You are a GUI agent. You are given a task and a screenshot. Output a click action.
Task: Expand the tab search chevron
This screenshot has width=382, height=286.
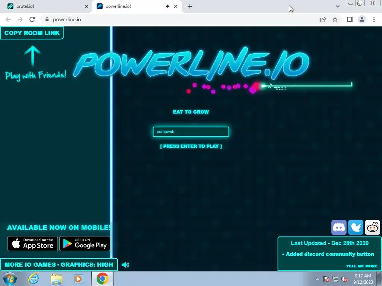click(x=337, y=6)
